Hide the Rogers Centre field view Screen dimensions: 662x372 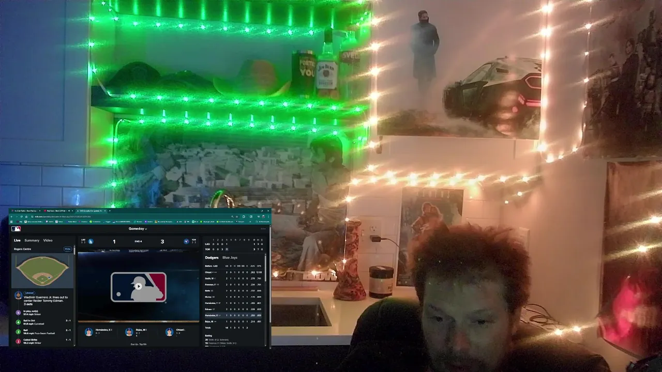click(x=67, y=249)
